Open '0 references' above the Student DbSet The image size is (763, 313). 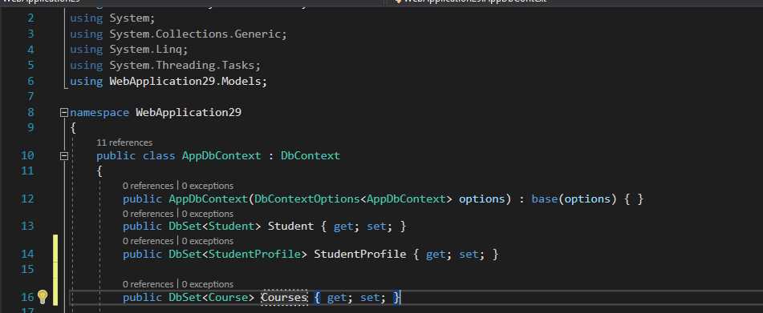coord(148,214)
